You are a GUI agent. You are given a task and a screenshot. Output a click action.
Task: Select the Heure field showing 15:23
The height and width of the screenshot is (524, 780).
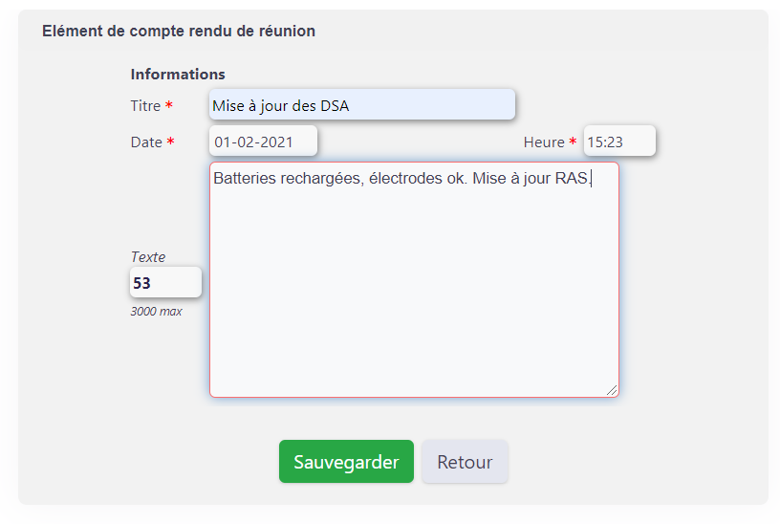(x=619, y=142)
